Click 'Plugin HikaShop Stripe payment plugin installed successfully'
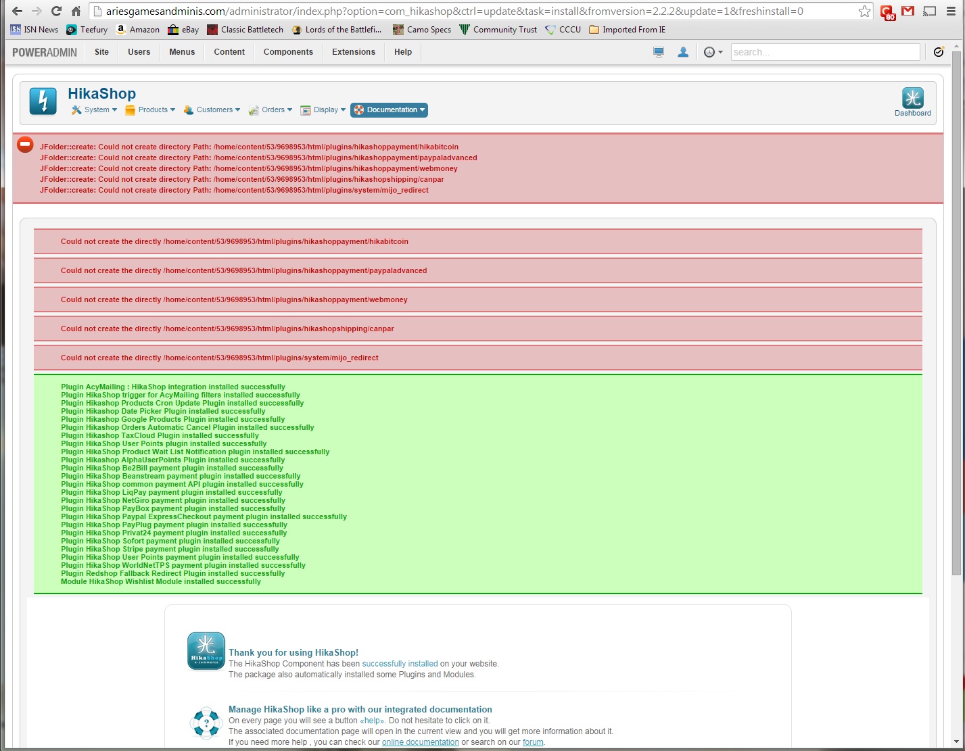The height and width of the screenshot is (751, 965). click(170, 549)
